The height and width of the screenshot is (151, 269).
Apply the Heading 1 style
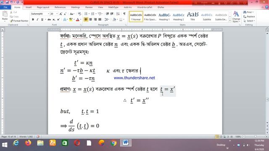click(164, 17)
